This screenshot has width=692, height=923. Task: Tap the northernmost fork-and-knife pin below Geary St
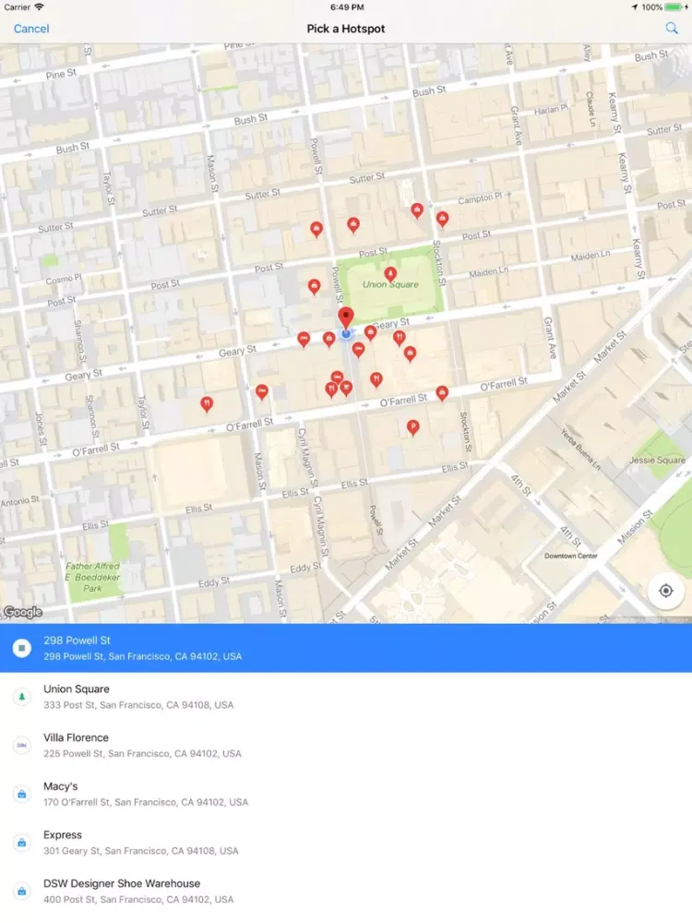(399, 337)
